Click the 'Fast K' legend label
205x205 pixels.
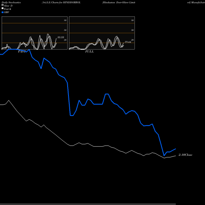(x=8, y=9)
